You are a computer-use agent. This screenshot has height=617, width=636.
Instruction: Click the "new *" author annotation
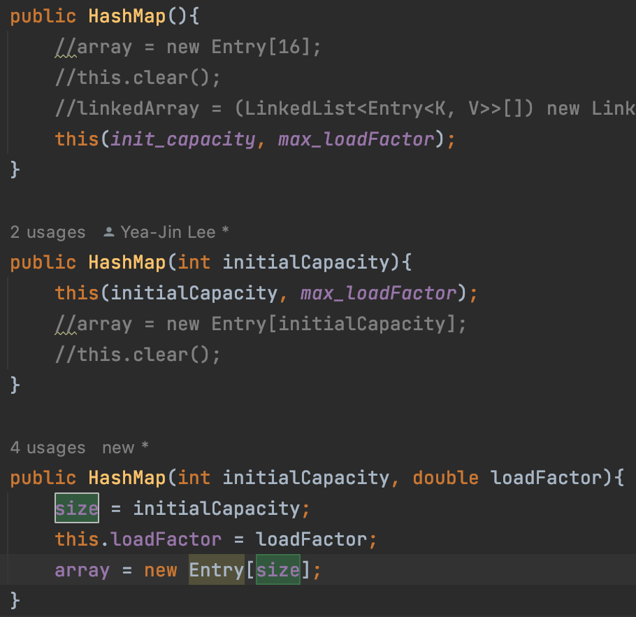125,448
